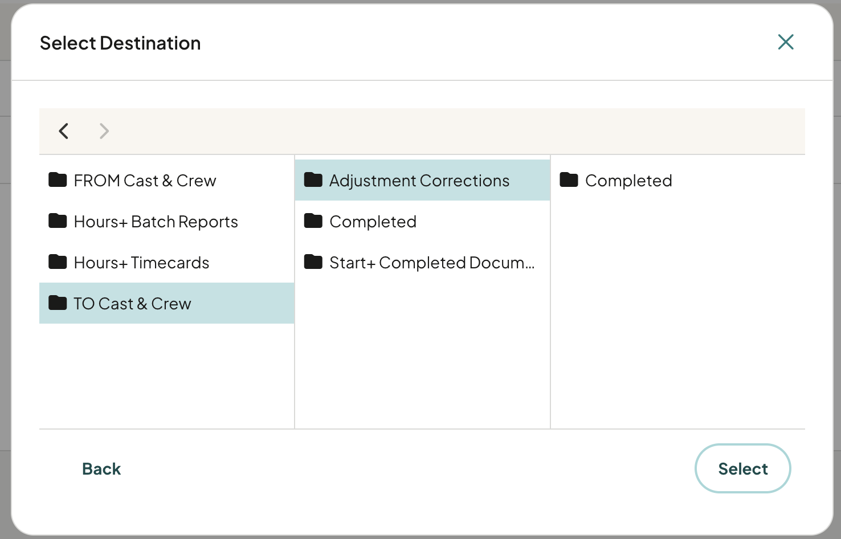Viewport: 841px width, 539px height.
Task: Navigate forward with the right chevron arrow
Action: point(104,131)
